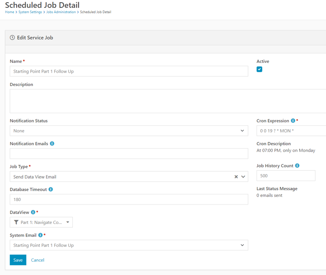Click the DataView info icon
326x275 pixels.
[33, 212]
